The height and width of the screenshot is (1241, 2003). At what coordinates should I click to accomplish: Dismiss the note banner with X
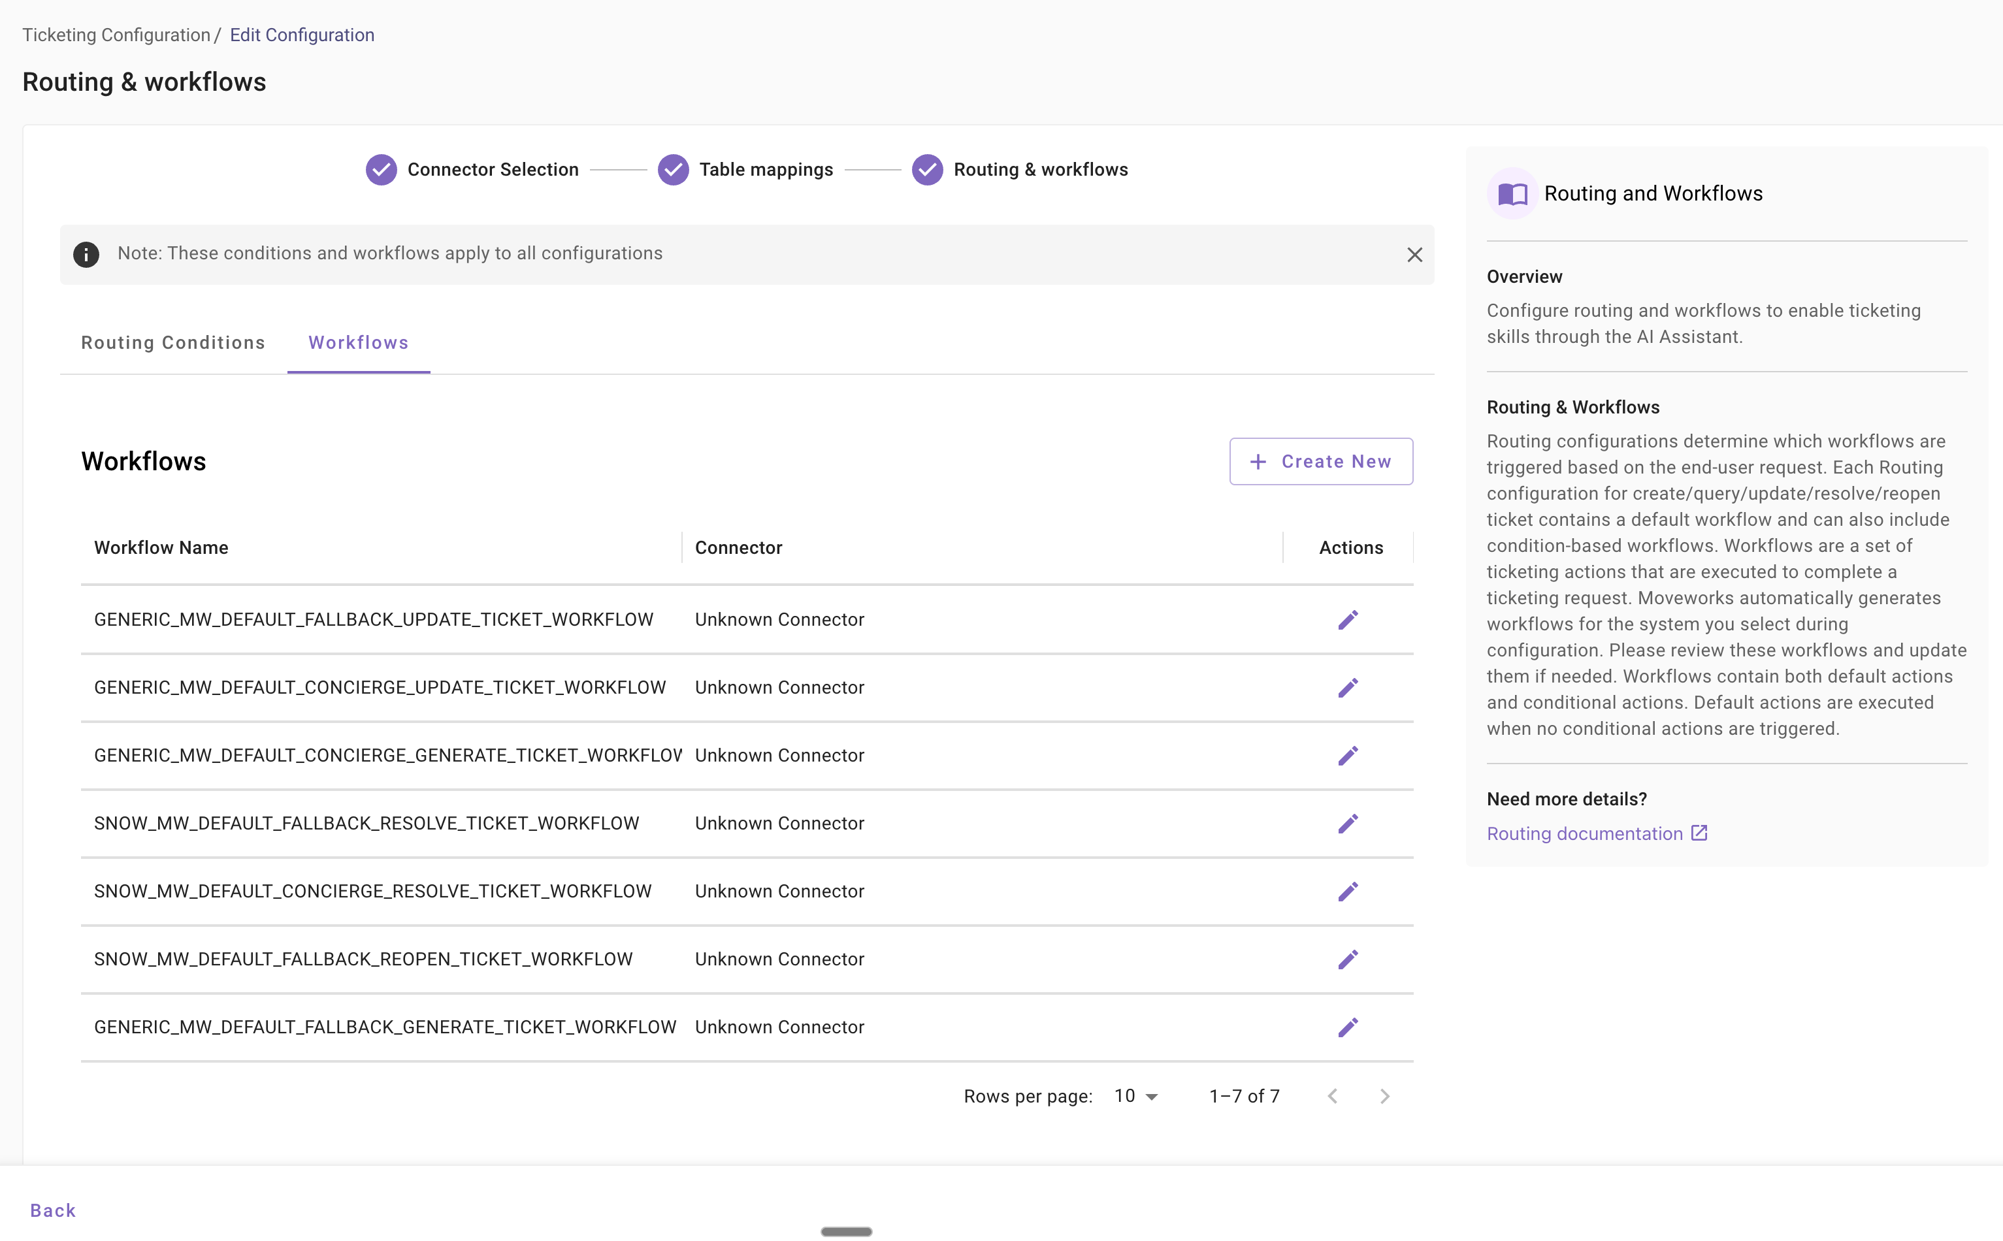(x=1414, y=255)
